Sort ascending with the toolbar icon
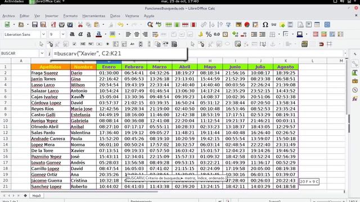 point(211,25)
